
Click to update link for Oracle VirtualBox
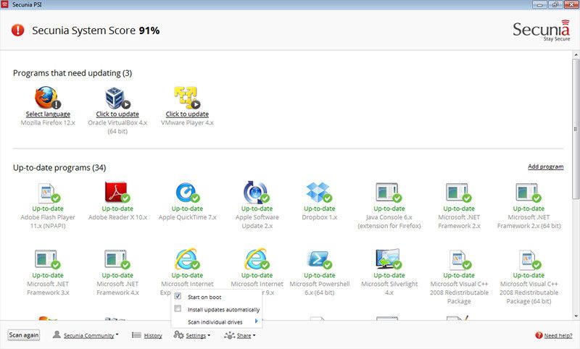[117, 114]
